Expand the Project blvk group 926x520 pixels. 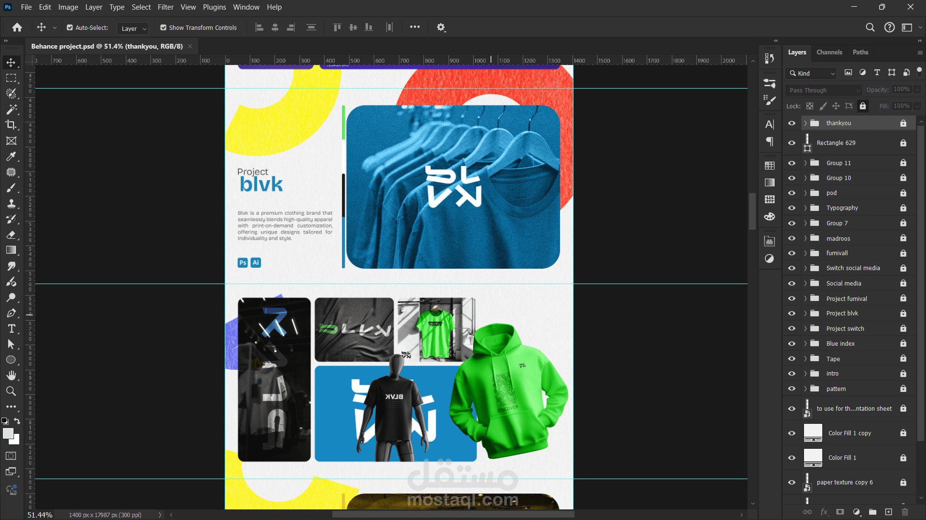click(x=805, y=313)
